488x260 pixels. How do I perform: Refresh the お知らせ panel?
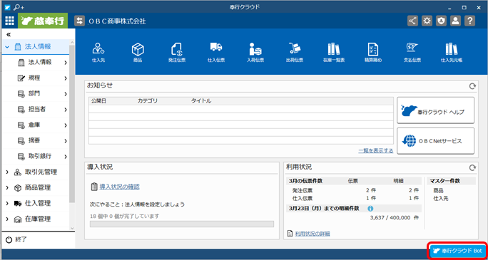[472, 86]
